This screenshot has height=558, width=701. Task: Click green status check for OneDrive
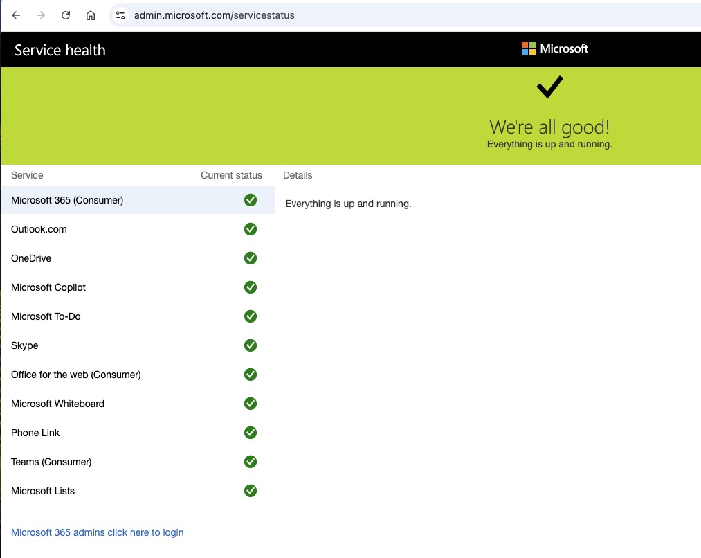coord(251,258)
